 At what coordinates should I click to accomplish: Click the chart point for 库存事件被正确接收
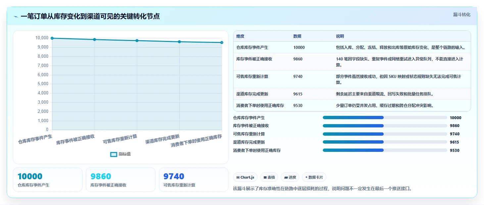point(95,40)
